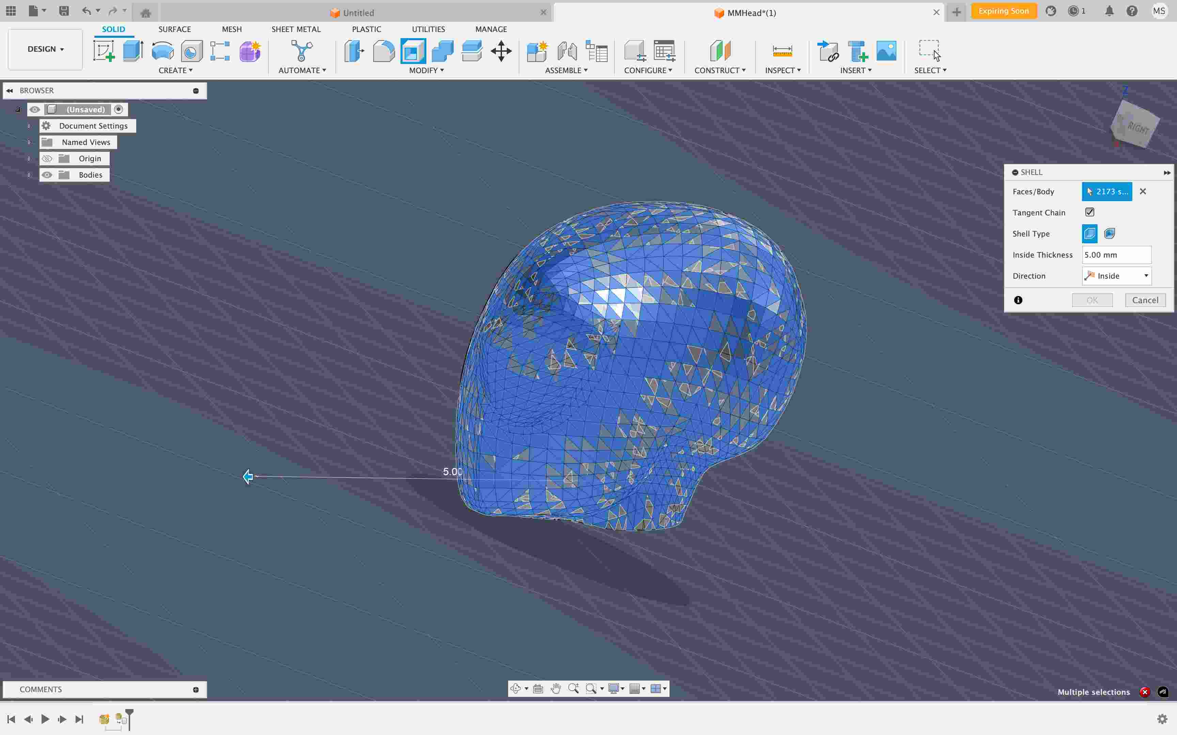Open the Direction dropdown showing Inside

pyautogui.click(x=1116, y=276)
